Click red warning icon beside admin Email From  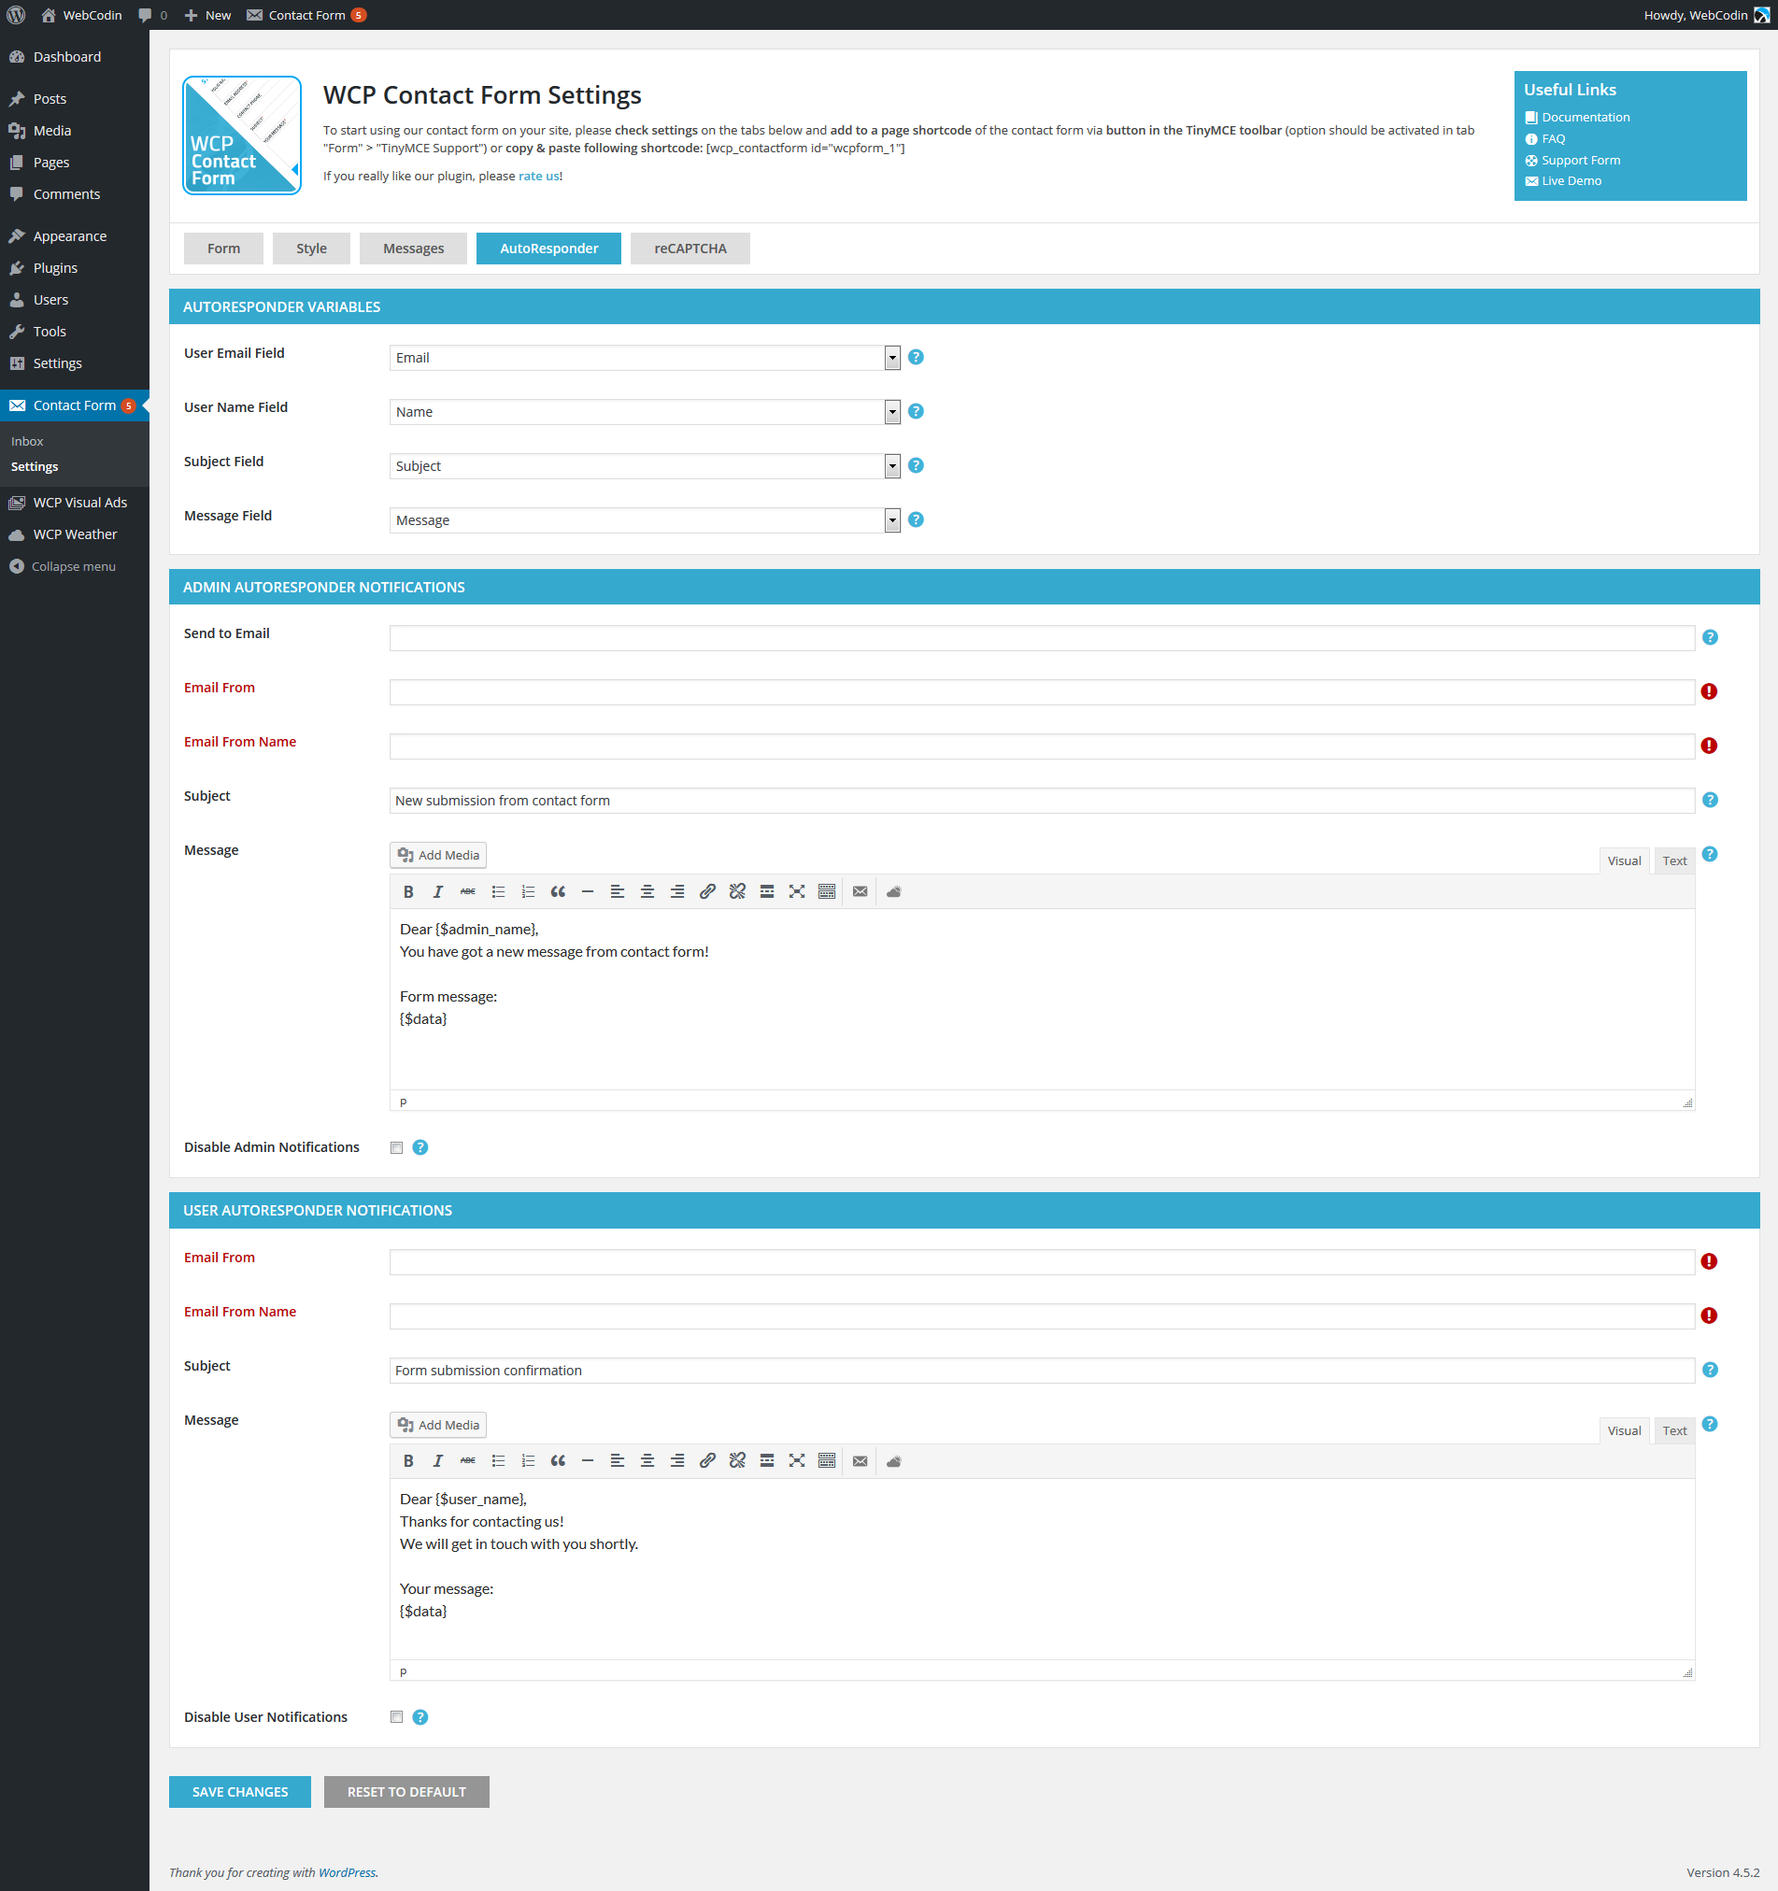[1709, 691]
